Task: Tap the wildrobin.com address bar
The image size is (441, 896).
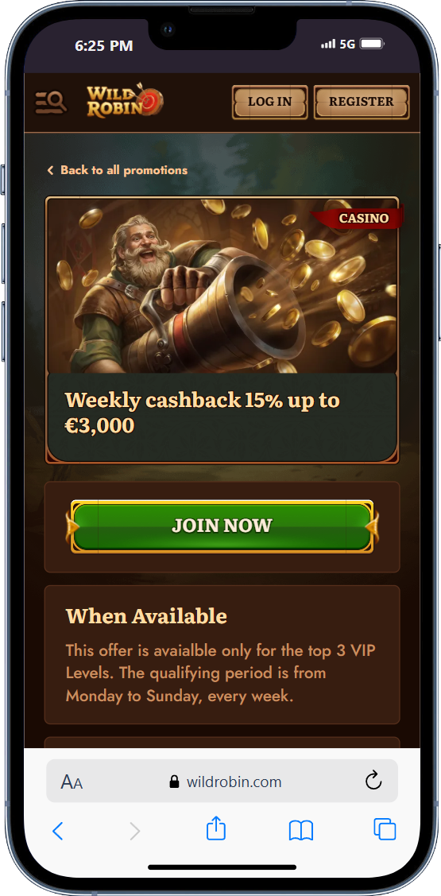Action: coord(222,781)
